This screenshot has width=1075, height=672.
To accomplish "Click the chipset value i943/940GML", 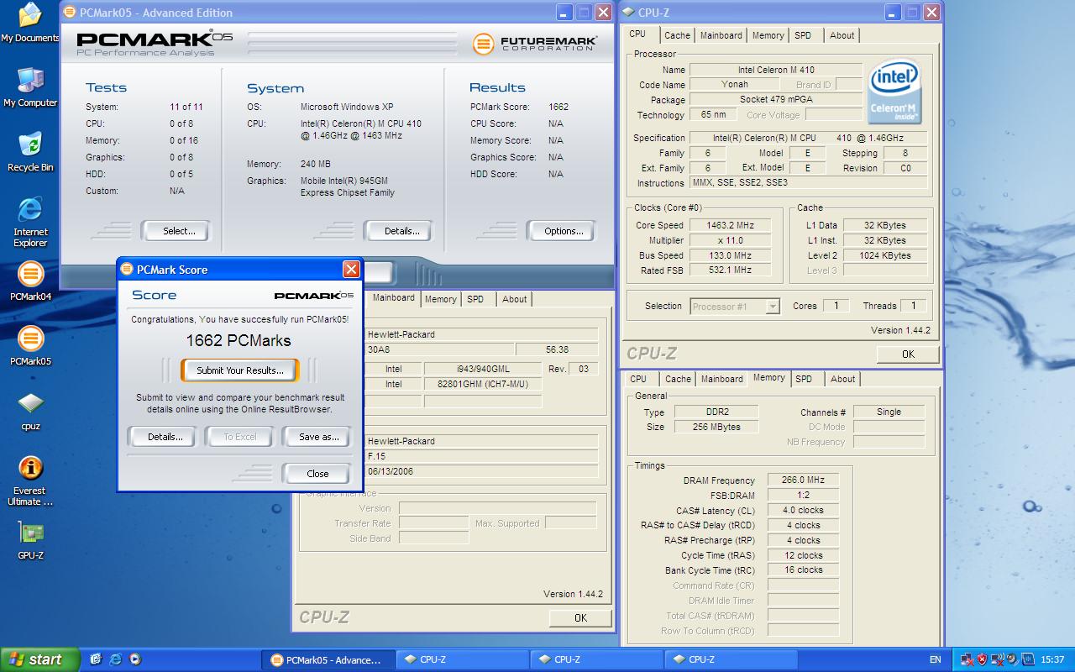I will 483,369.
